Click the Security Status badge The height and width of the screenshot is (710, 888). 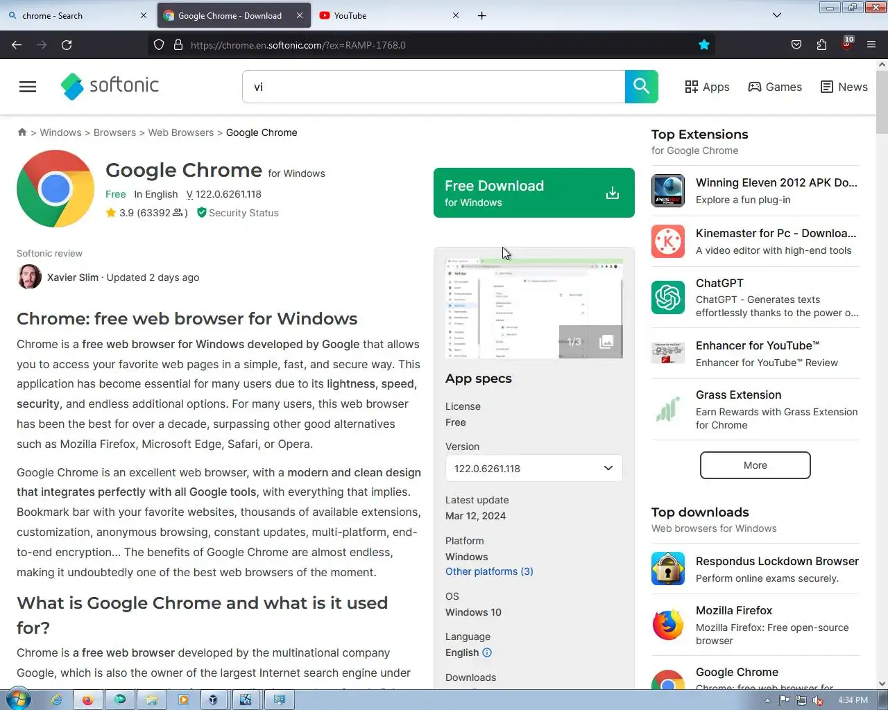238,213
